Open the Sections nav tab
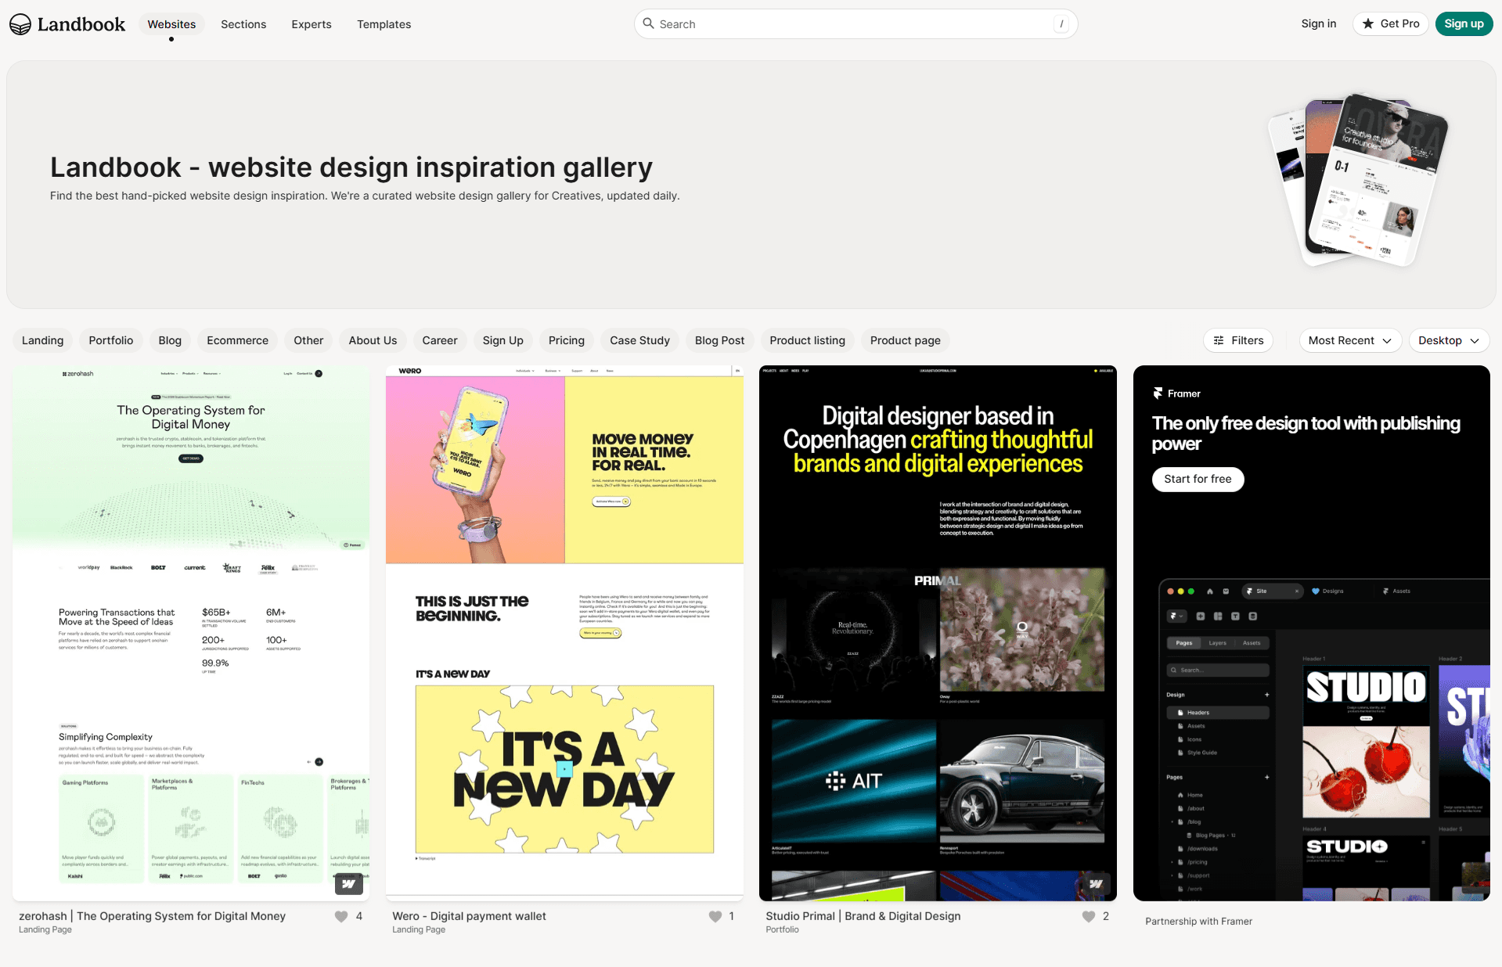This screenshot has height=967, width=1502. click(243, 24)
